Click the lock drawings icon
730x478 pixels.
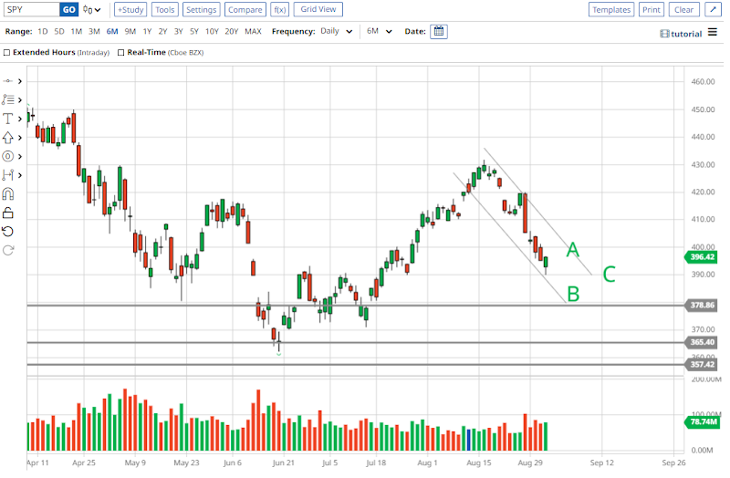(x=9, y=213)
